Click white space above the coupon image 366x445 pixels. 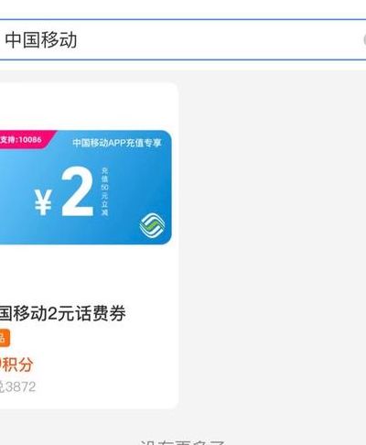(x=89, y=106)
